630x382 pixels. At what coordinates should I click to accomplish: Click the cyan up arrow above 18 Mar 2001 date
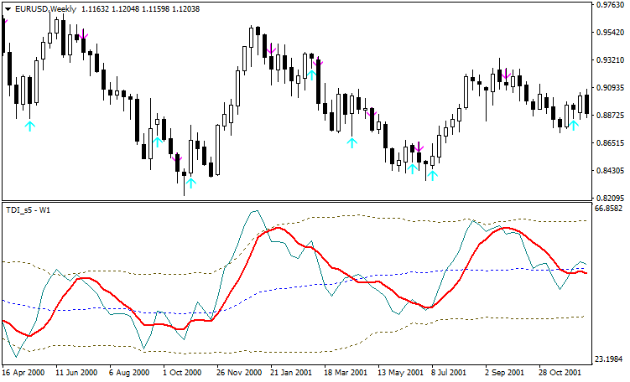tap(352, 142)
